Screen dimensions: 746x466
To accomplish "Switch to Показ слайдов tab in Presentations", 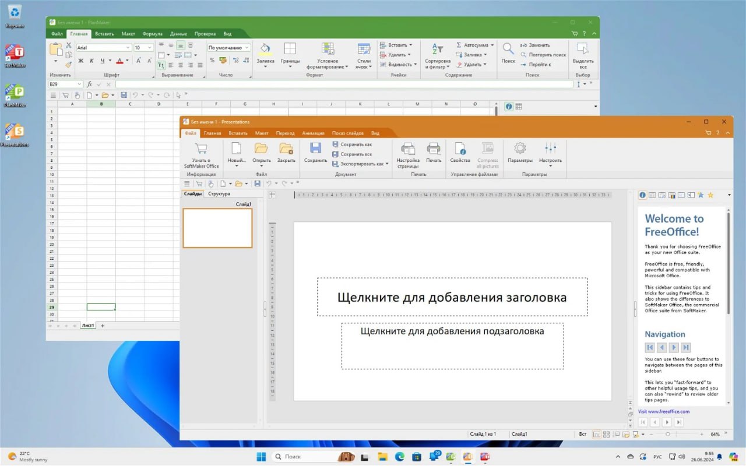I will pyautogui.click(x=347, y=133).
